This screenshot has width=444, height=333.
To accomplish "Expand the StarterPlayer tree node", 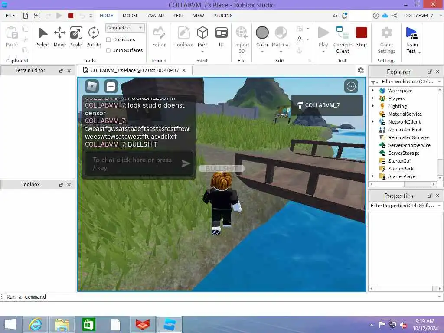I will pyautogui.click(x=372, y=176).
